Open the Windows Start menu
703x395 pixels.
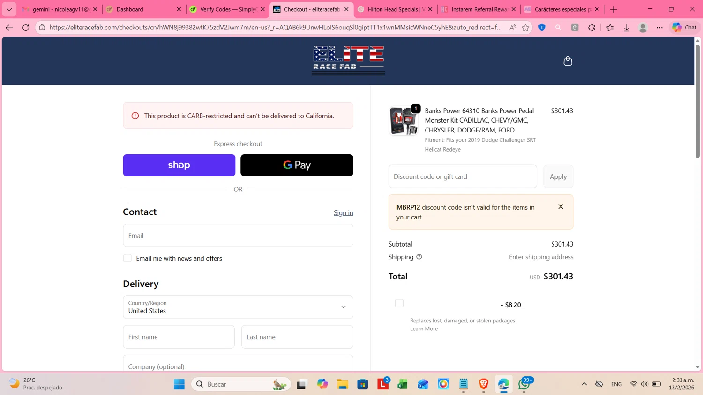(179, 384)
